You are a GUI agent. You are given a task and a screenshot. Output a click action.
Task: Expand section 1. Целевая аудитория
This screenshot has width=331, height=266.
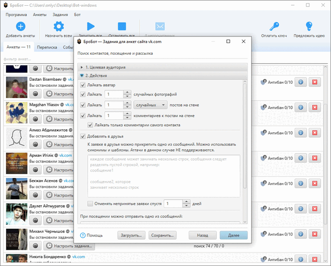tap(162, 67)
